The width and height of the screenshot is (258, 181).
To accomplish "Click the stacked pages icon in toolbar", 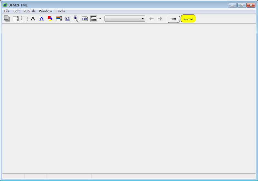I will tap(7, 19).
